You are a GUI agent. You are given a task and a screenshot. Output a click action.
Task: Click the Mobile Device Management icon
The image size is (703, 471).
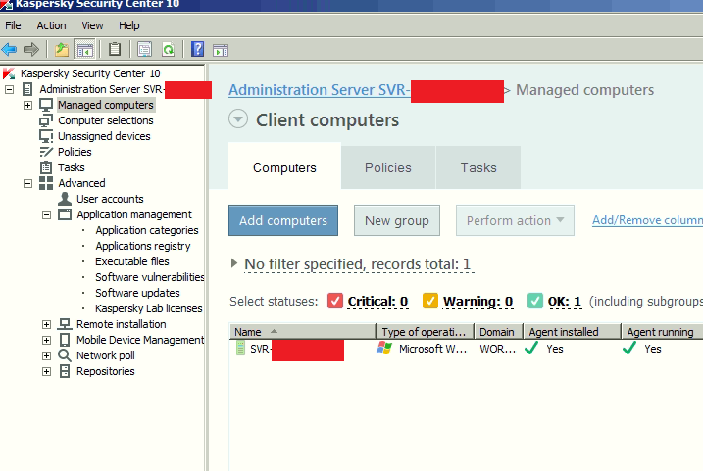coord(65,340)
